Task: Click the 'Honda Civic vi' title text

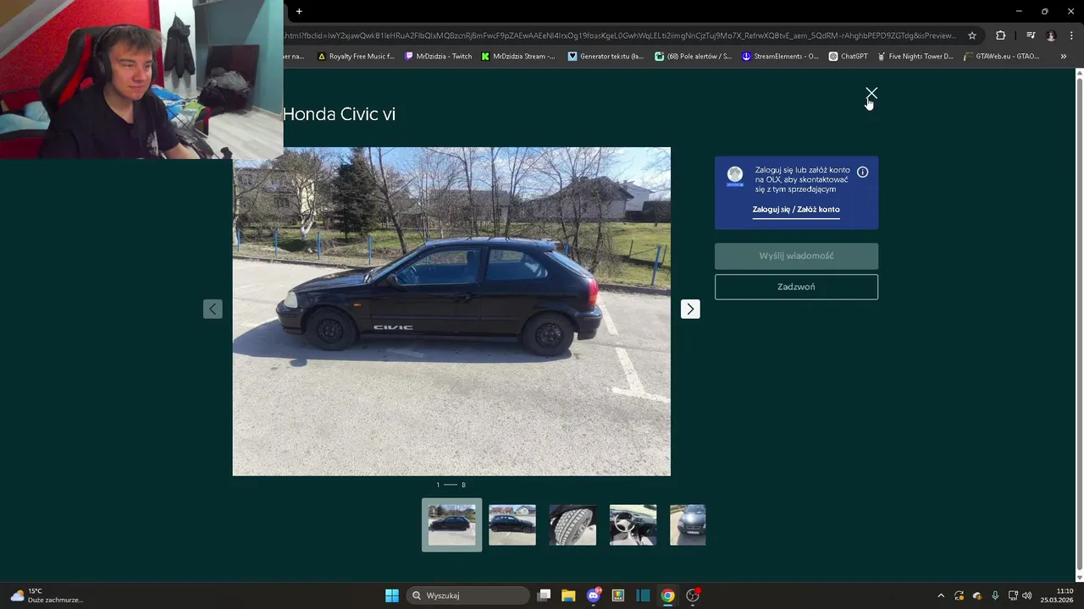Action: [339, 114]
